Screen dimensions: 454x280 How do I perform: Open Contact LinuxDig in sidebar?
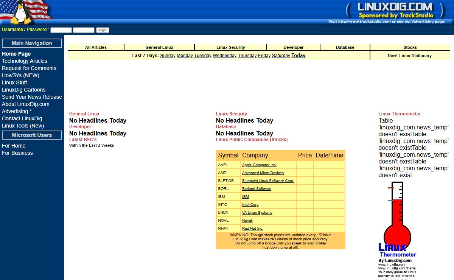(22, 118)
